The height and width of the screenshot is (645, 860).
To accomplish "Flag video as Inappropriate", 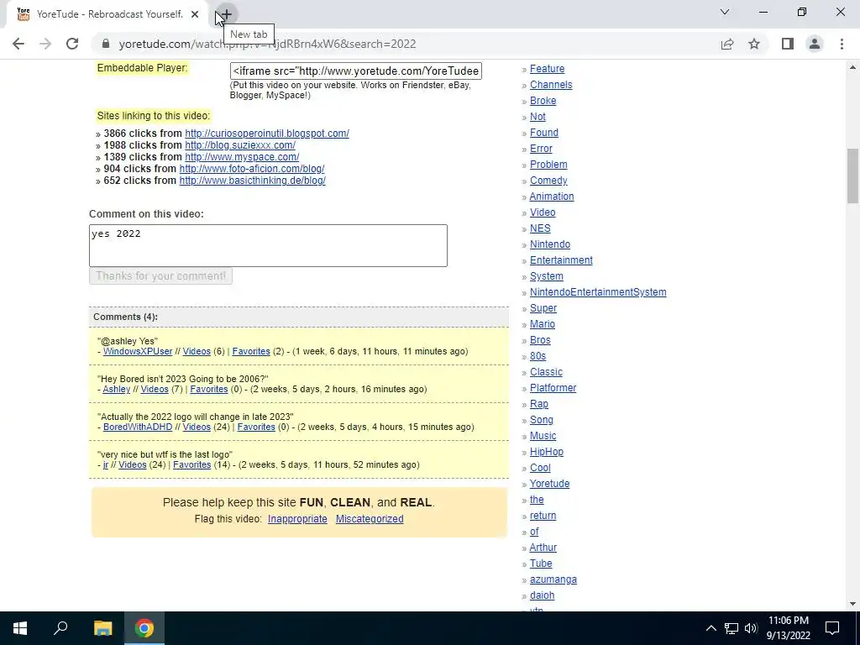I will pos(297,519).
